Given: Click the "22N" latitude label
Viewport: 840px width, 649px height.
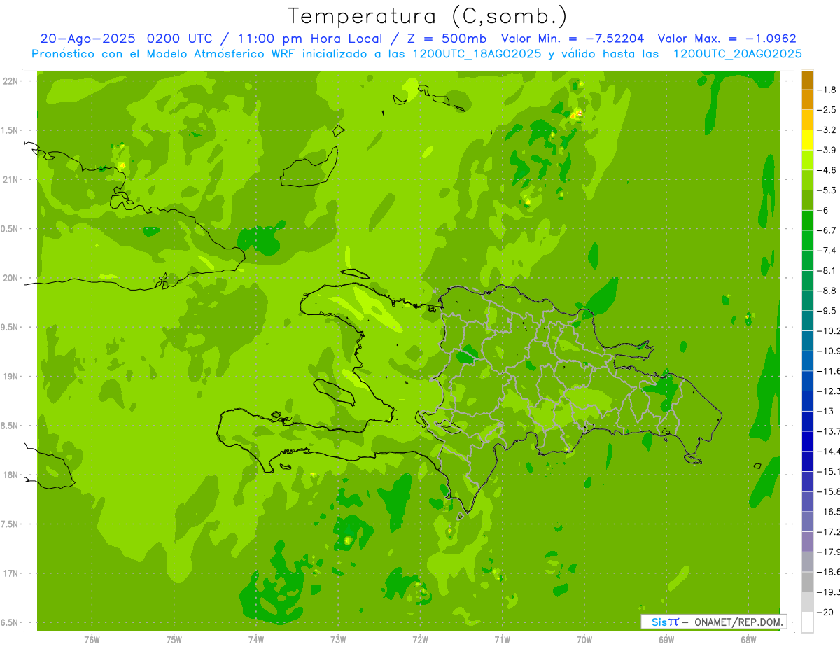Looking at the screenshot, I should point(11,81).
